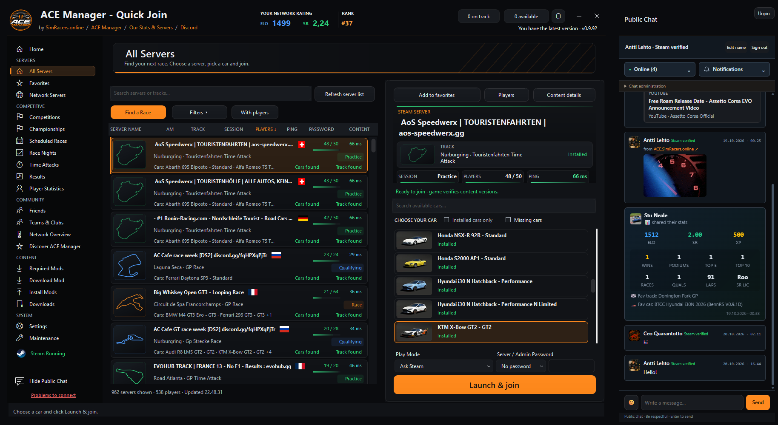
Task: Open Content details button
Action: tap(563, 95)
